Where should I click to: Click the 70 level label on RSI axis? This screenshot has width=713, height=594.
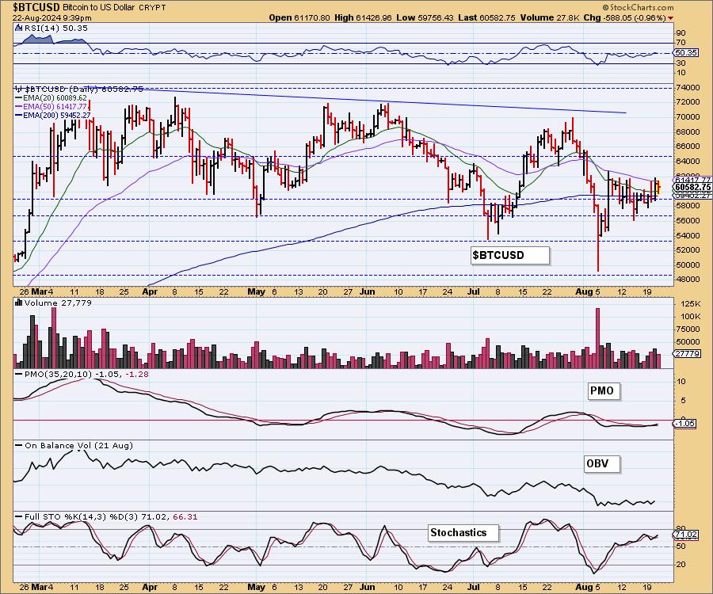pos(681,43)
